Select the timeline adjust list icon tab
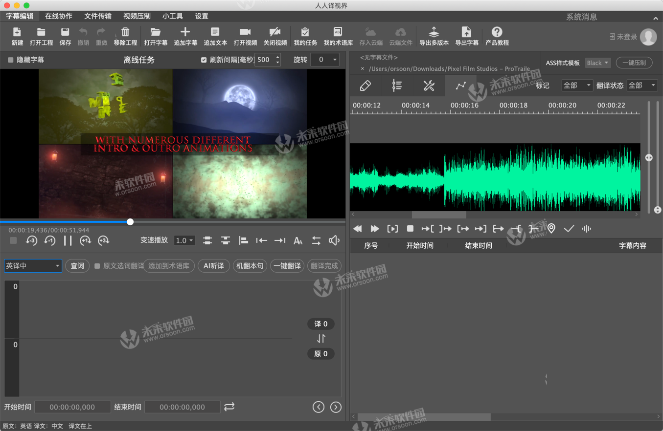Screen dimensions: 663x431 coord(397,86)
